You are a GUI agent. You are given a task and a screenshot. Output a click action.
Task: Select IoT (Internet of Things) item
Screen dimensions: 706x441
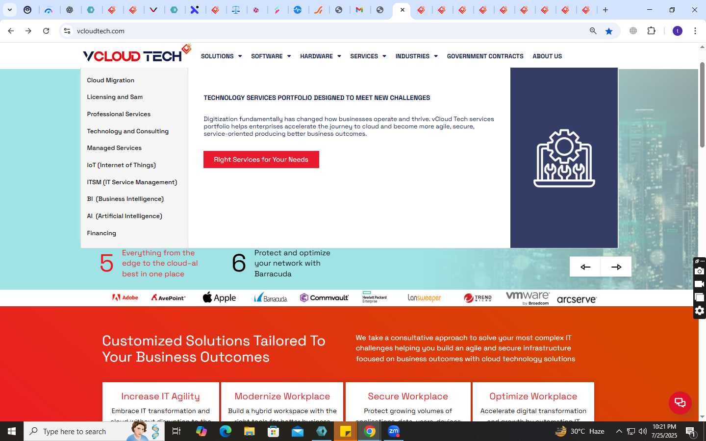coord(121,165)
